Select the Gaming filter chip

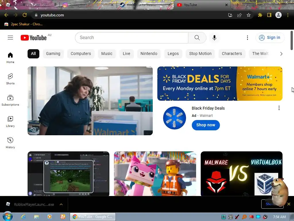(x=53, y=54)
